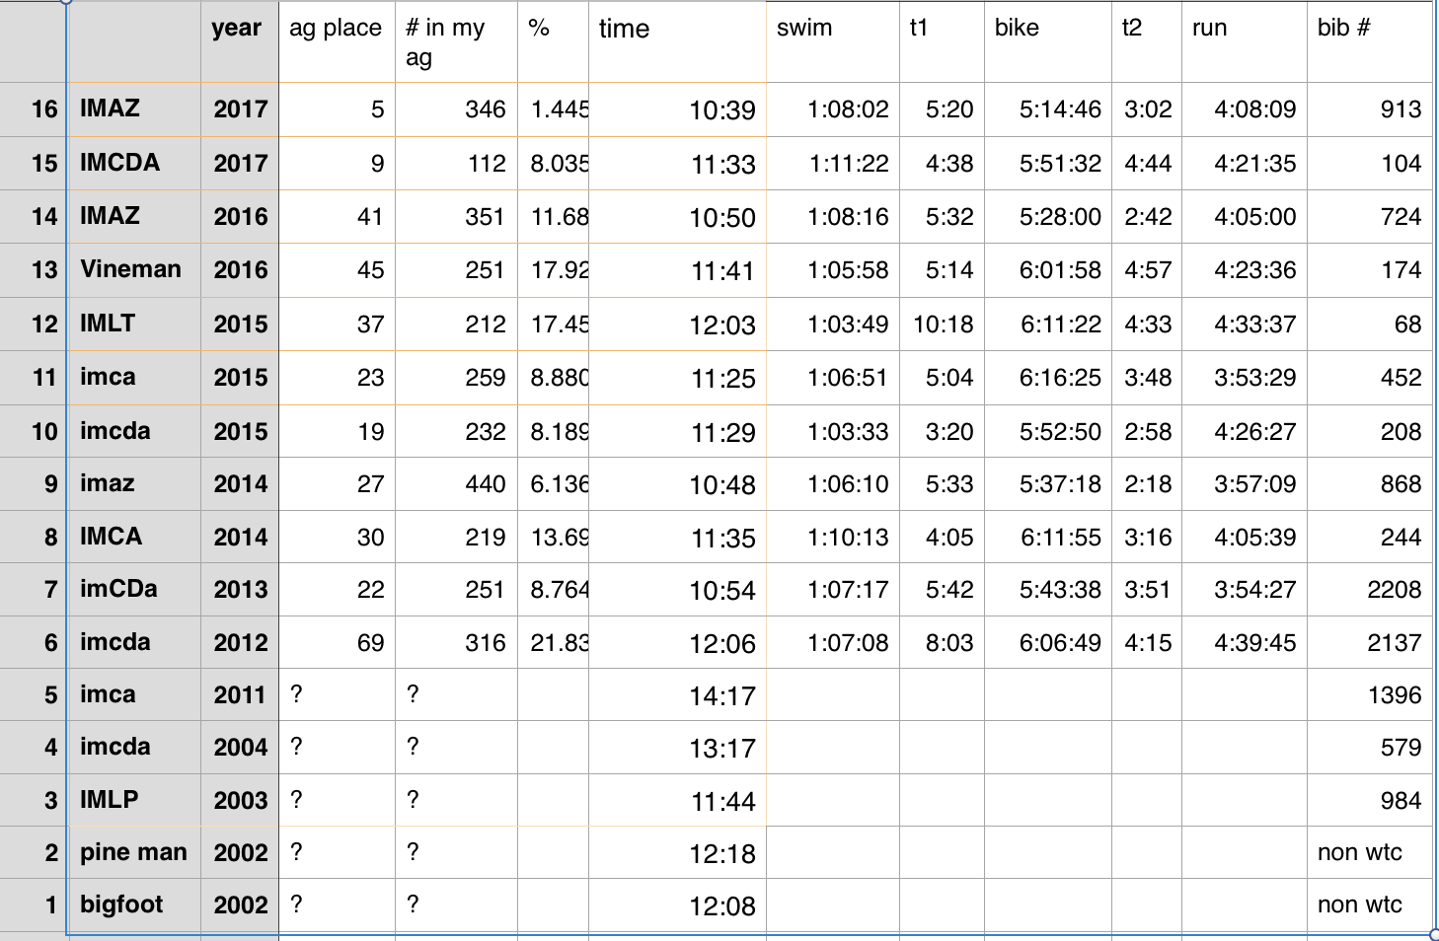This screenshot has width=1439, height=941.
Task: Select swim time 1:08:02 cell
Action: click(833, 109)
